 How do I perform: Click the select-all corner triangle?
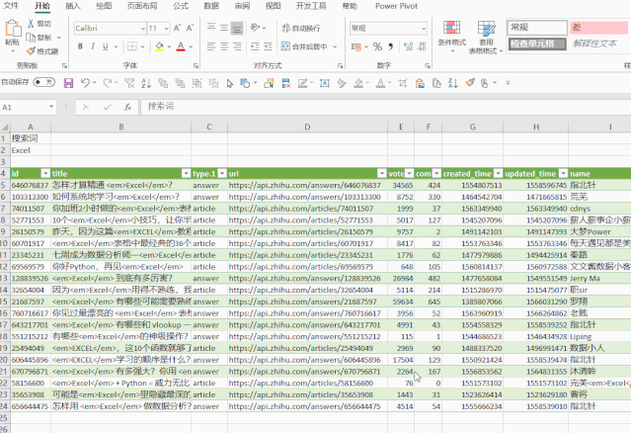click(5, 127)
